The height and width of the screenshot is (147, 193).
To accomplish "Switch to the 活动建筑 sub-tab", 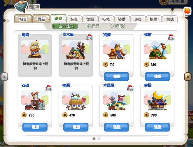I will (117, 26).
